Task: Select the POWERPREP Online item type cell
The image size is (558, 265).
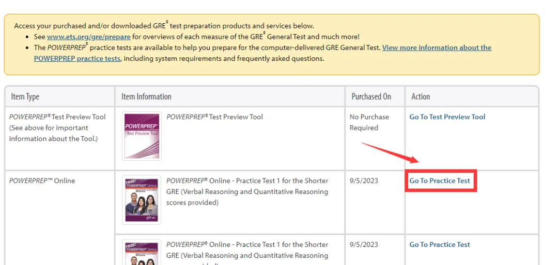Action: pos(42,181)
